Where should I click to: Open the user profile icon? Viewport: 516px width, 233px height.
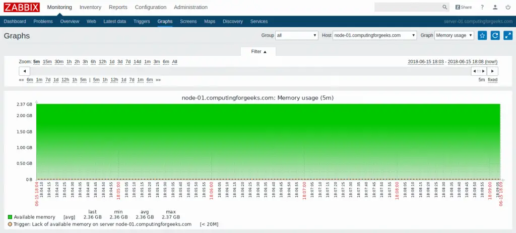pyautogui.click(x=495, y=8)
